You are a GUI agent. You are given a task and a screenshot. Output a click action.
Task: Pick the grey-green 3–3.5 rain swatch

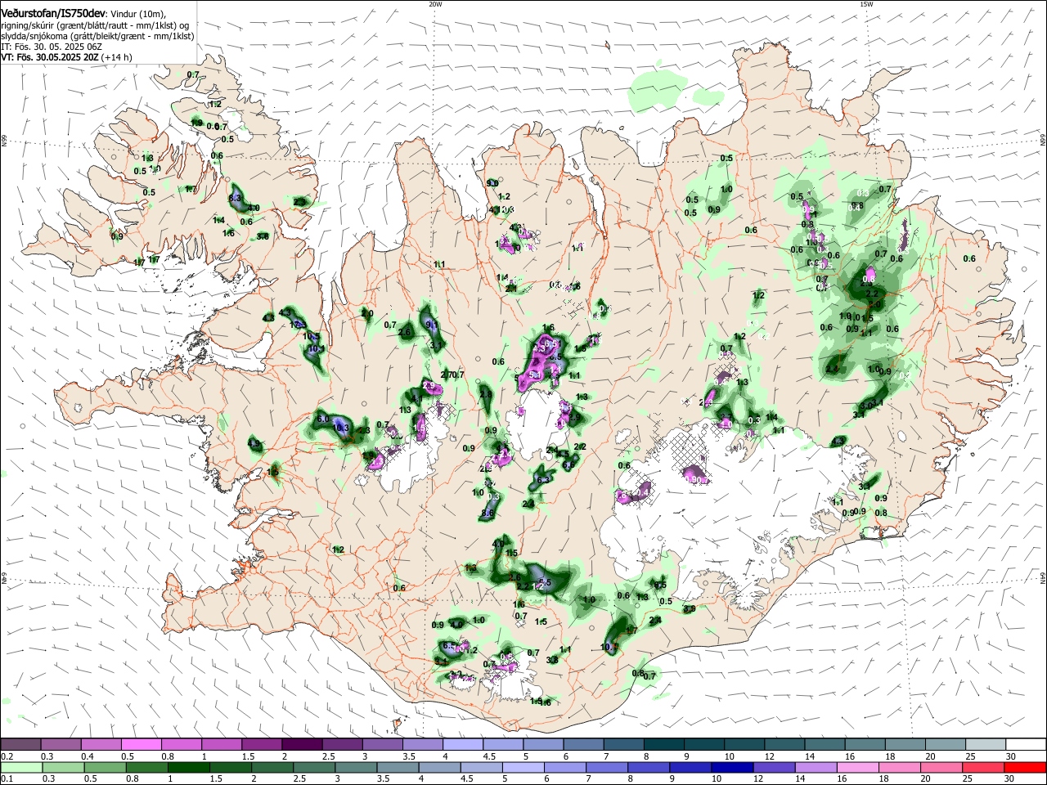(356, 767)
